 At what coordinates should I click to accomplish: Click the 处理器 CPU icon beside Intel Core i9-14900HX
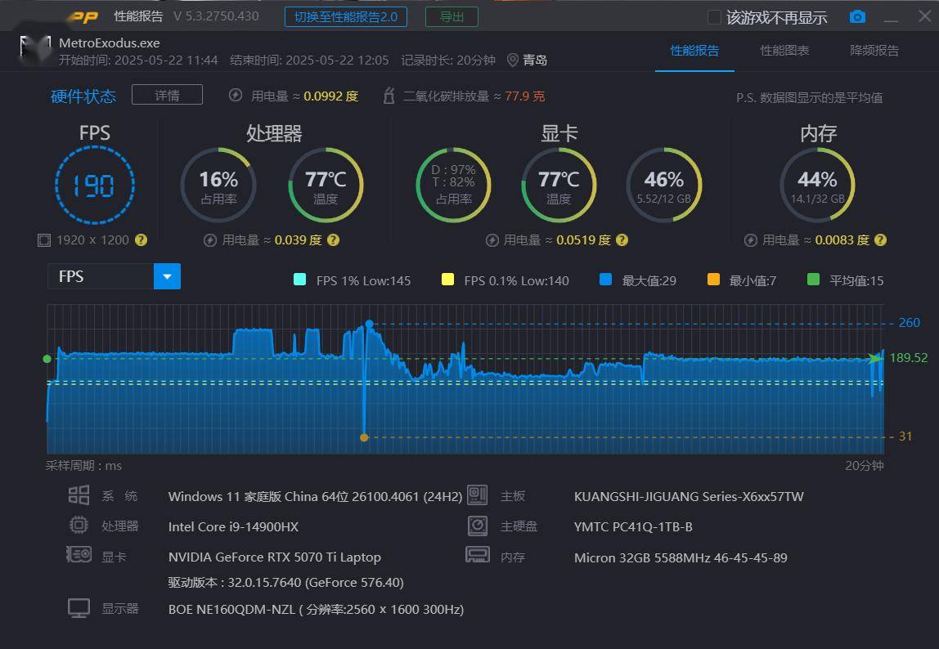pos(79,526)
